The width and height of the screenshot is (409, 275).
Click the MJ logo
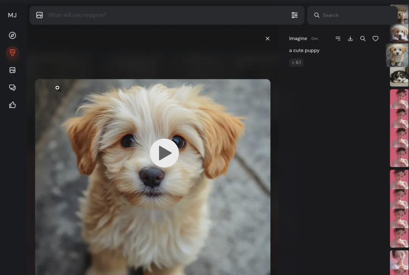click(x=12, y=15)
